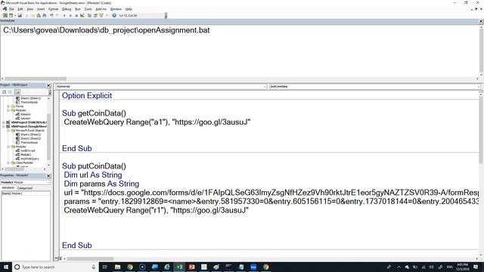
Task: Click the Paste toolbar icon
Action: [x=39, y=15]
